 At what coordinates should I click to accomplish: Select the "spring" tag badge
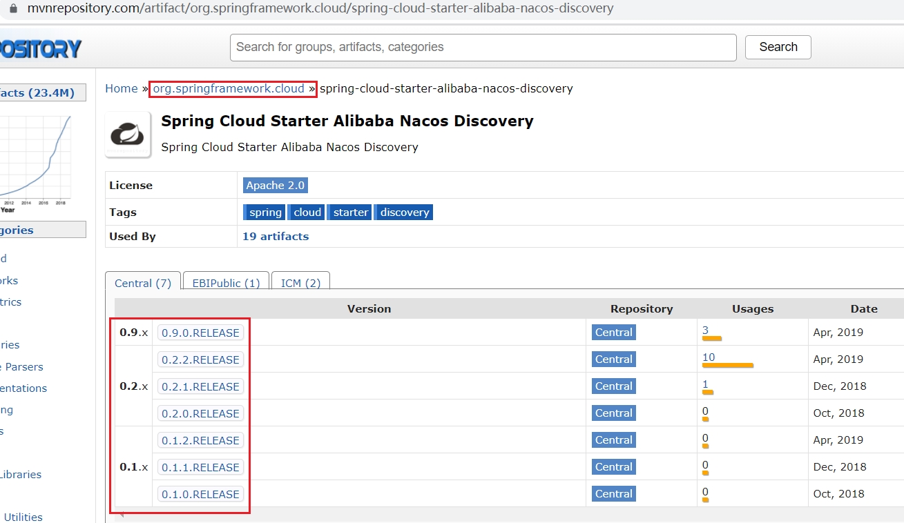pos(264,212)
